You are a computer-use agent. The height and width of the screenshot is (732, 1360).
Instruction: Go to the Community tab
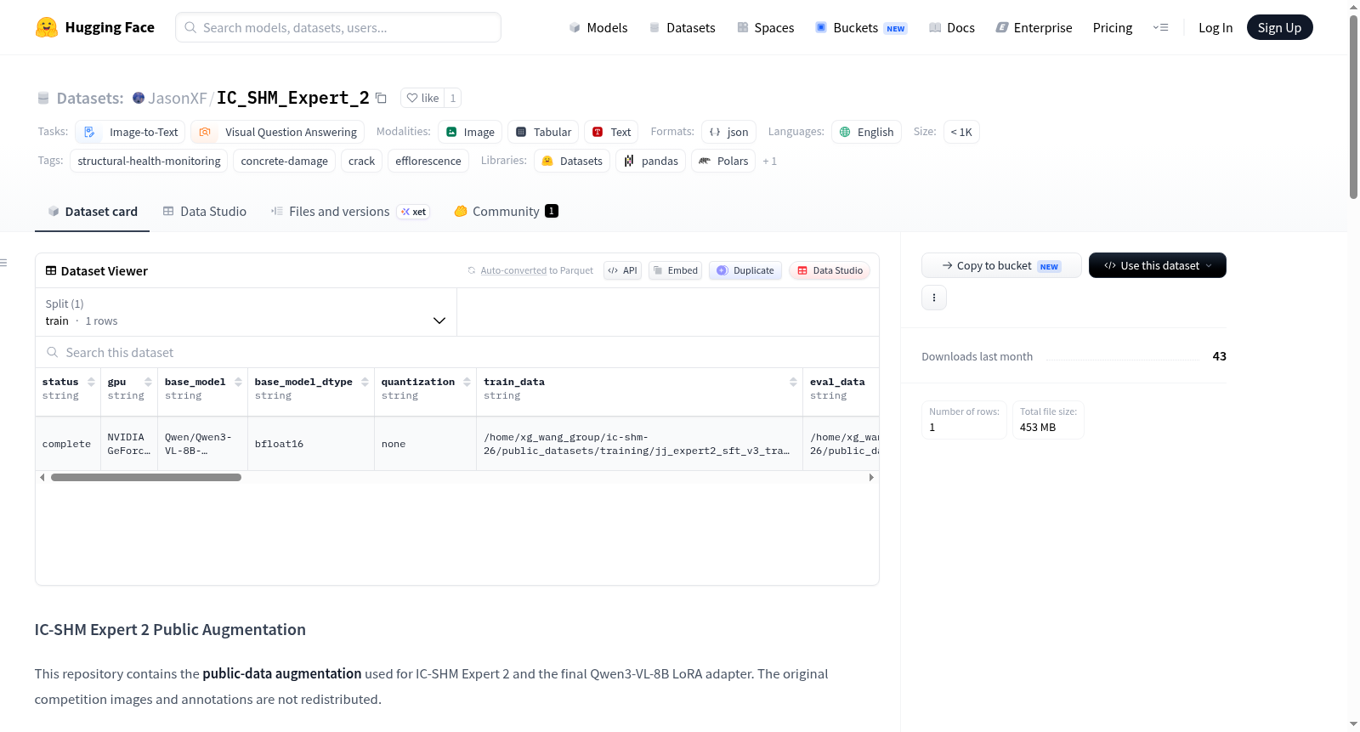(x=506, y=212)
